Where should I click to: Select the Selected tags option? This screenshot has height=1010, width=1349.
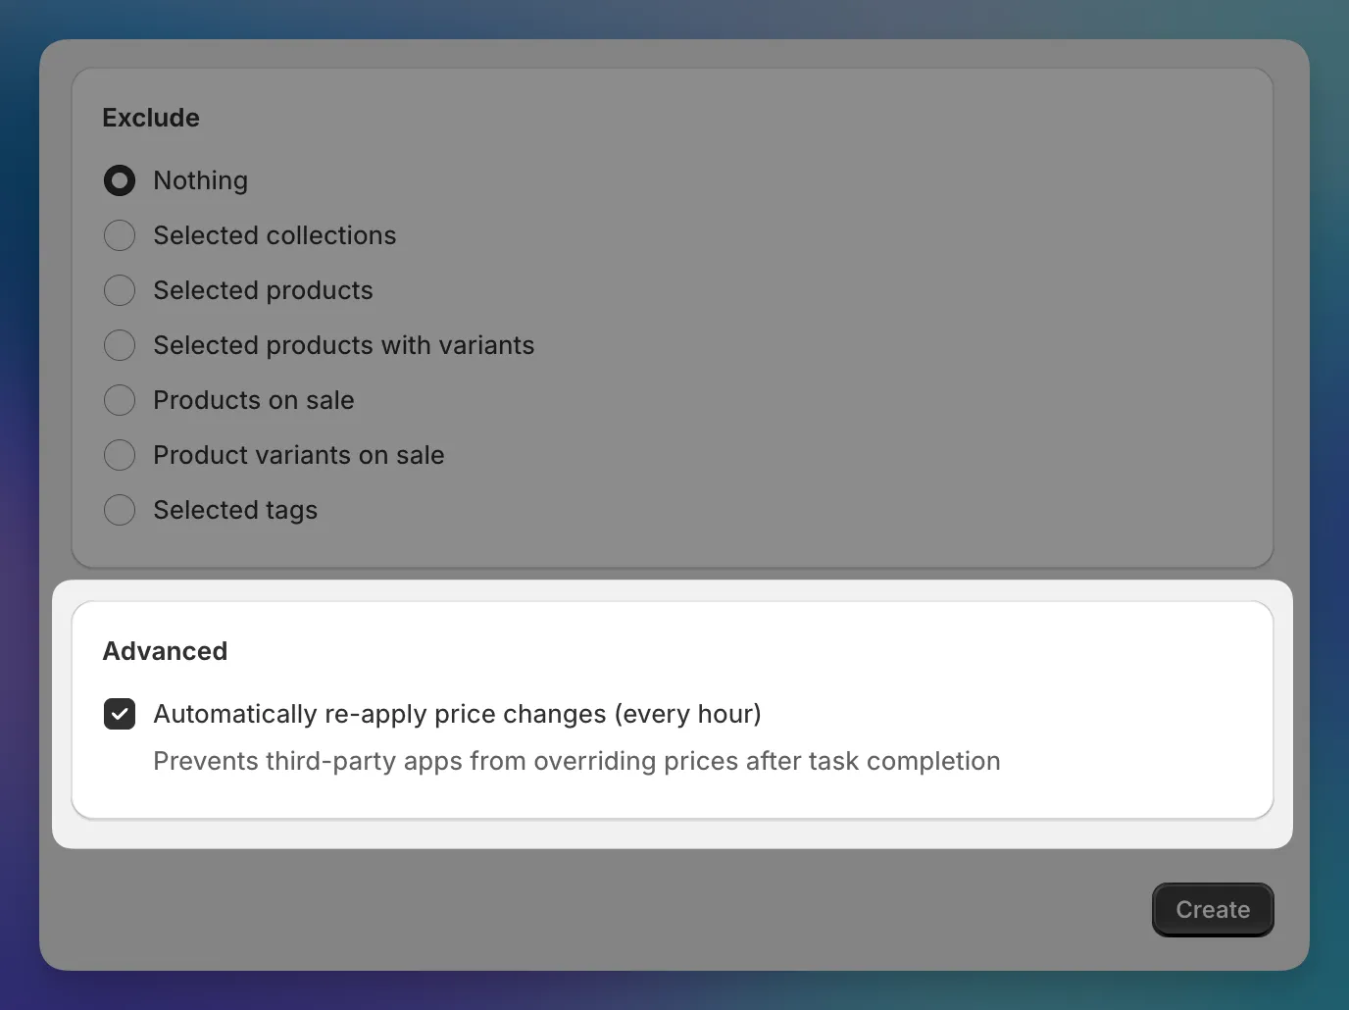119,510
